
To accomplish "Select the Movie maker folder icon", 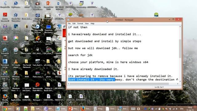I will [x=27, y=40].
